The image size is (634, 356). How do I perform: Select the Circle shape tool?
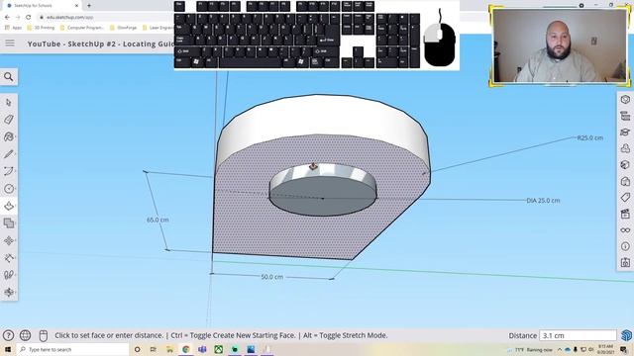(9, 189)
